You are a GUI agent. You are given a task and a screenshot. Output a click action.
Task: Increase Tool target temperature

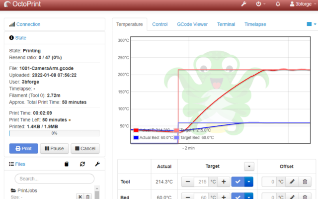(x=224, y=182)
